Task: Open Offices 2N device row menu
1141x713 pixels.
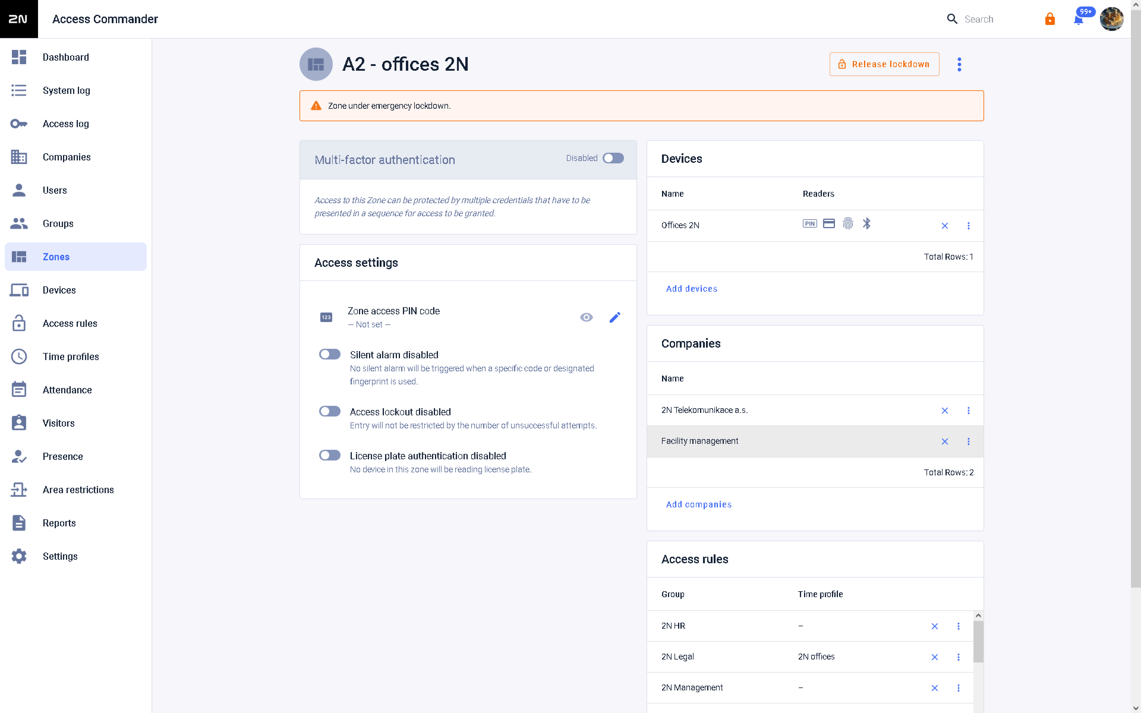Action: pos(968,225)
